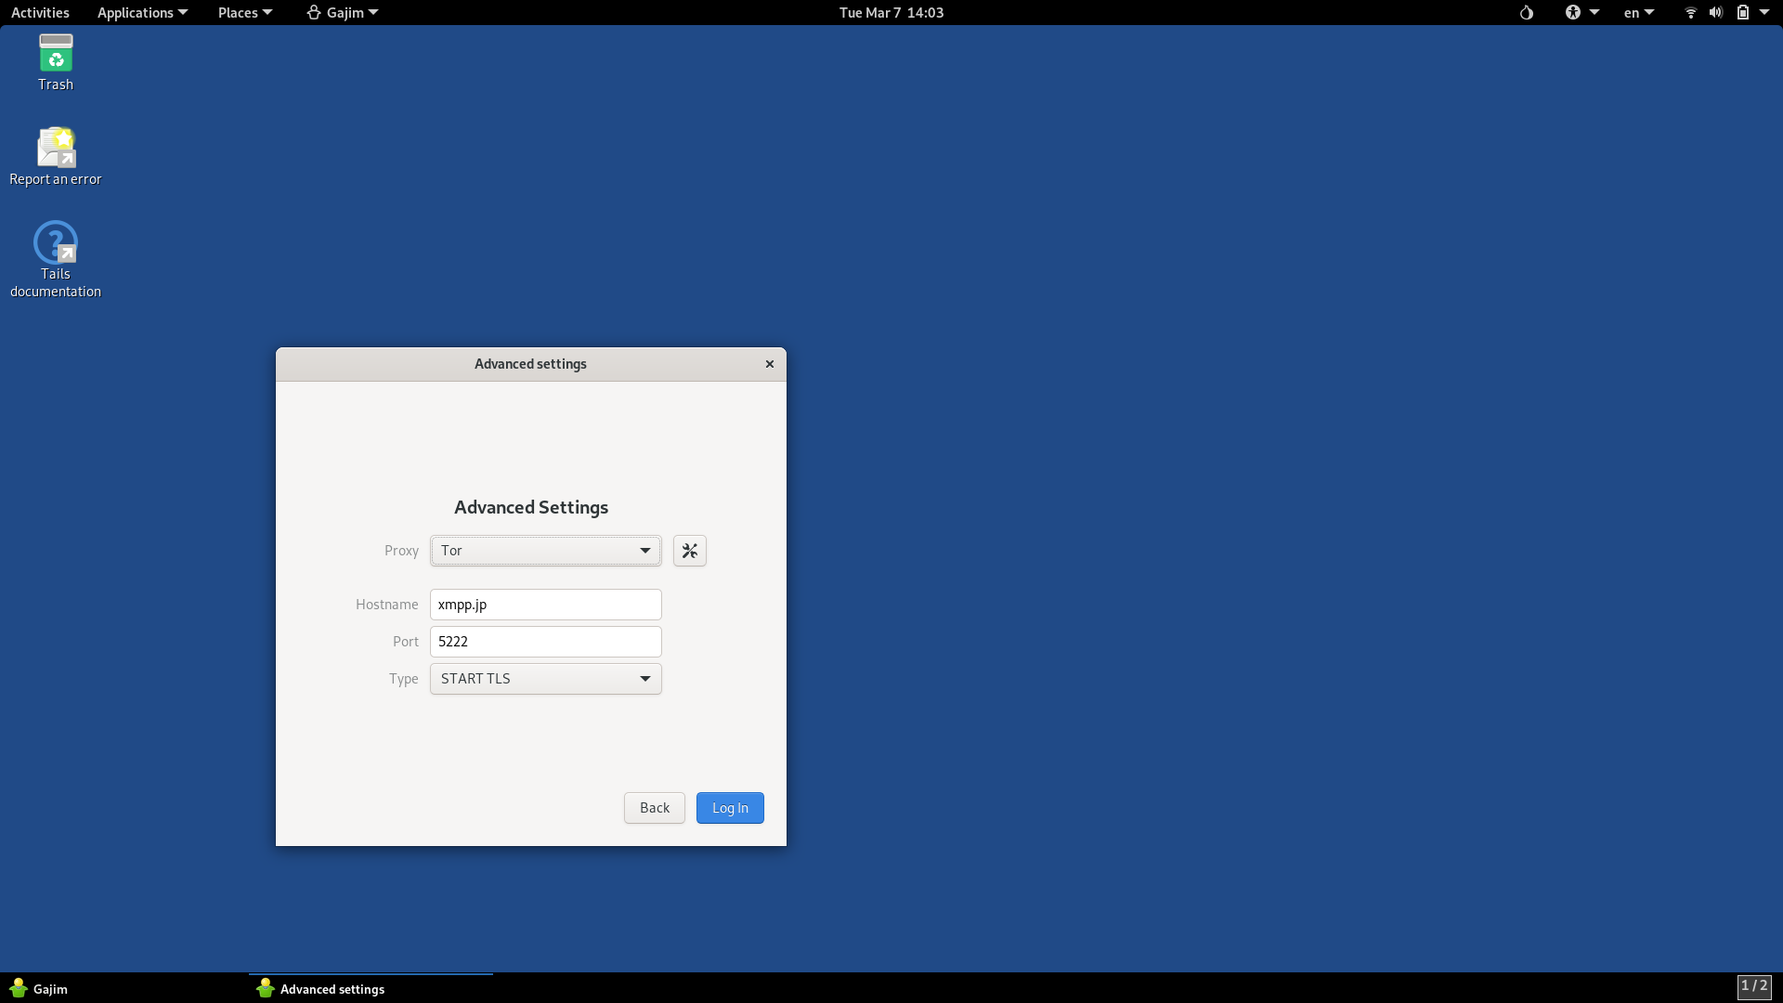1783x1003 pixels.
Task: Open the accessibility menu icon
Action: point(1573,13)
